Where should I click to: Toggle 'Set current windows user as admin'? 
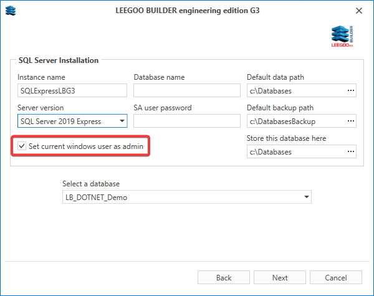pyautogui.click(x=22, y=146)
